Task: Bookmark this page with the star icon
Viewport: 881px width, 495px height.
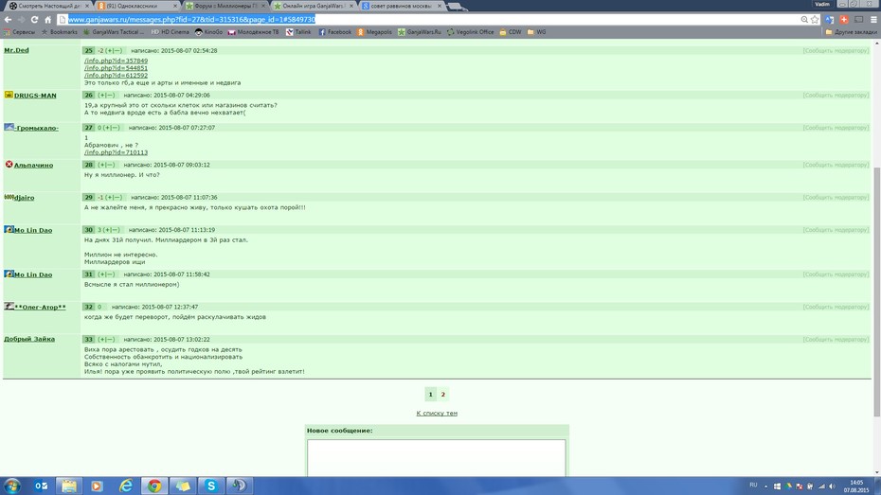Action: [x=815, y=20]
